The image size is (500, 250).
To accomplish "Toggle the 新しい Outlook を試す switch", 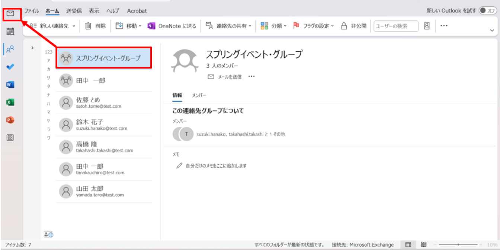I will (487, 11).
